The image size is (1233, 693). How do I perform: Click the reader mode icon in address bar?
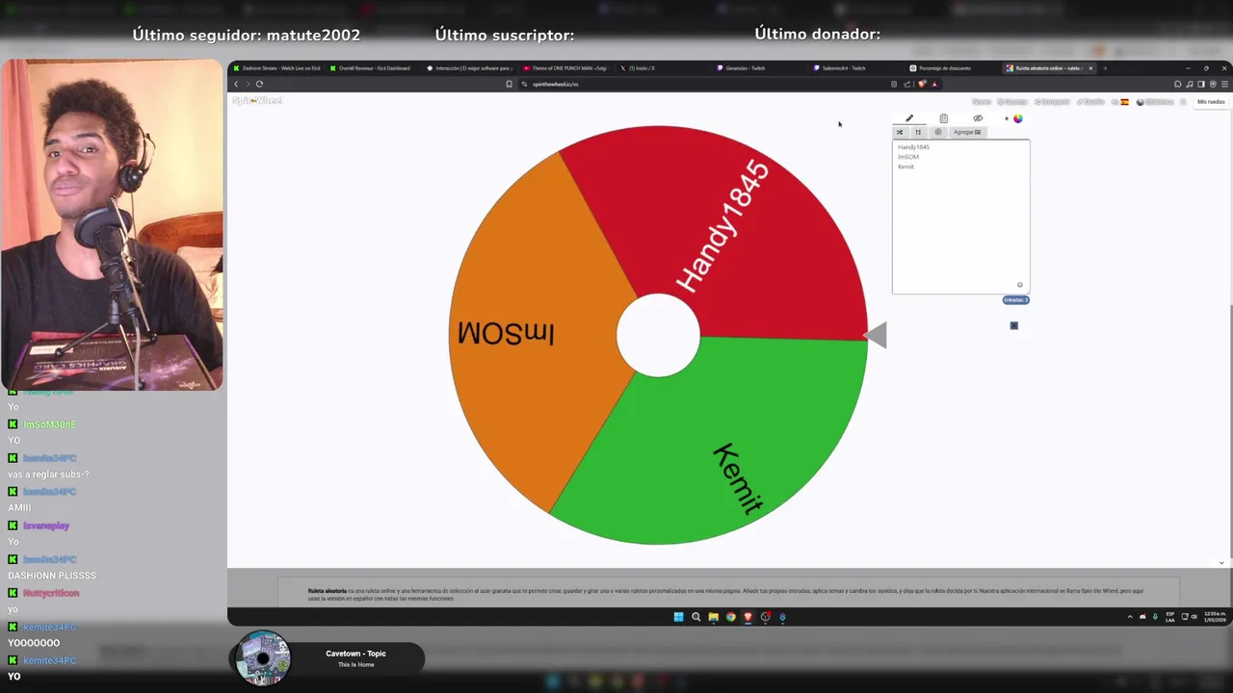894,84
